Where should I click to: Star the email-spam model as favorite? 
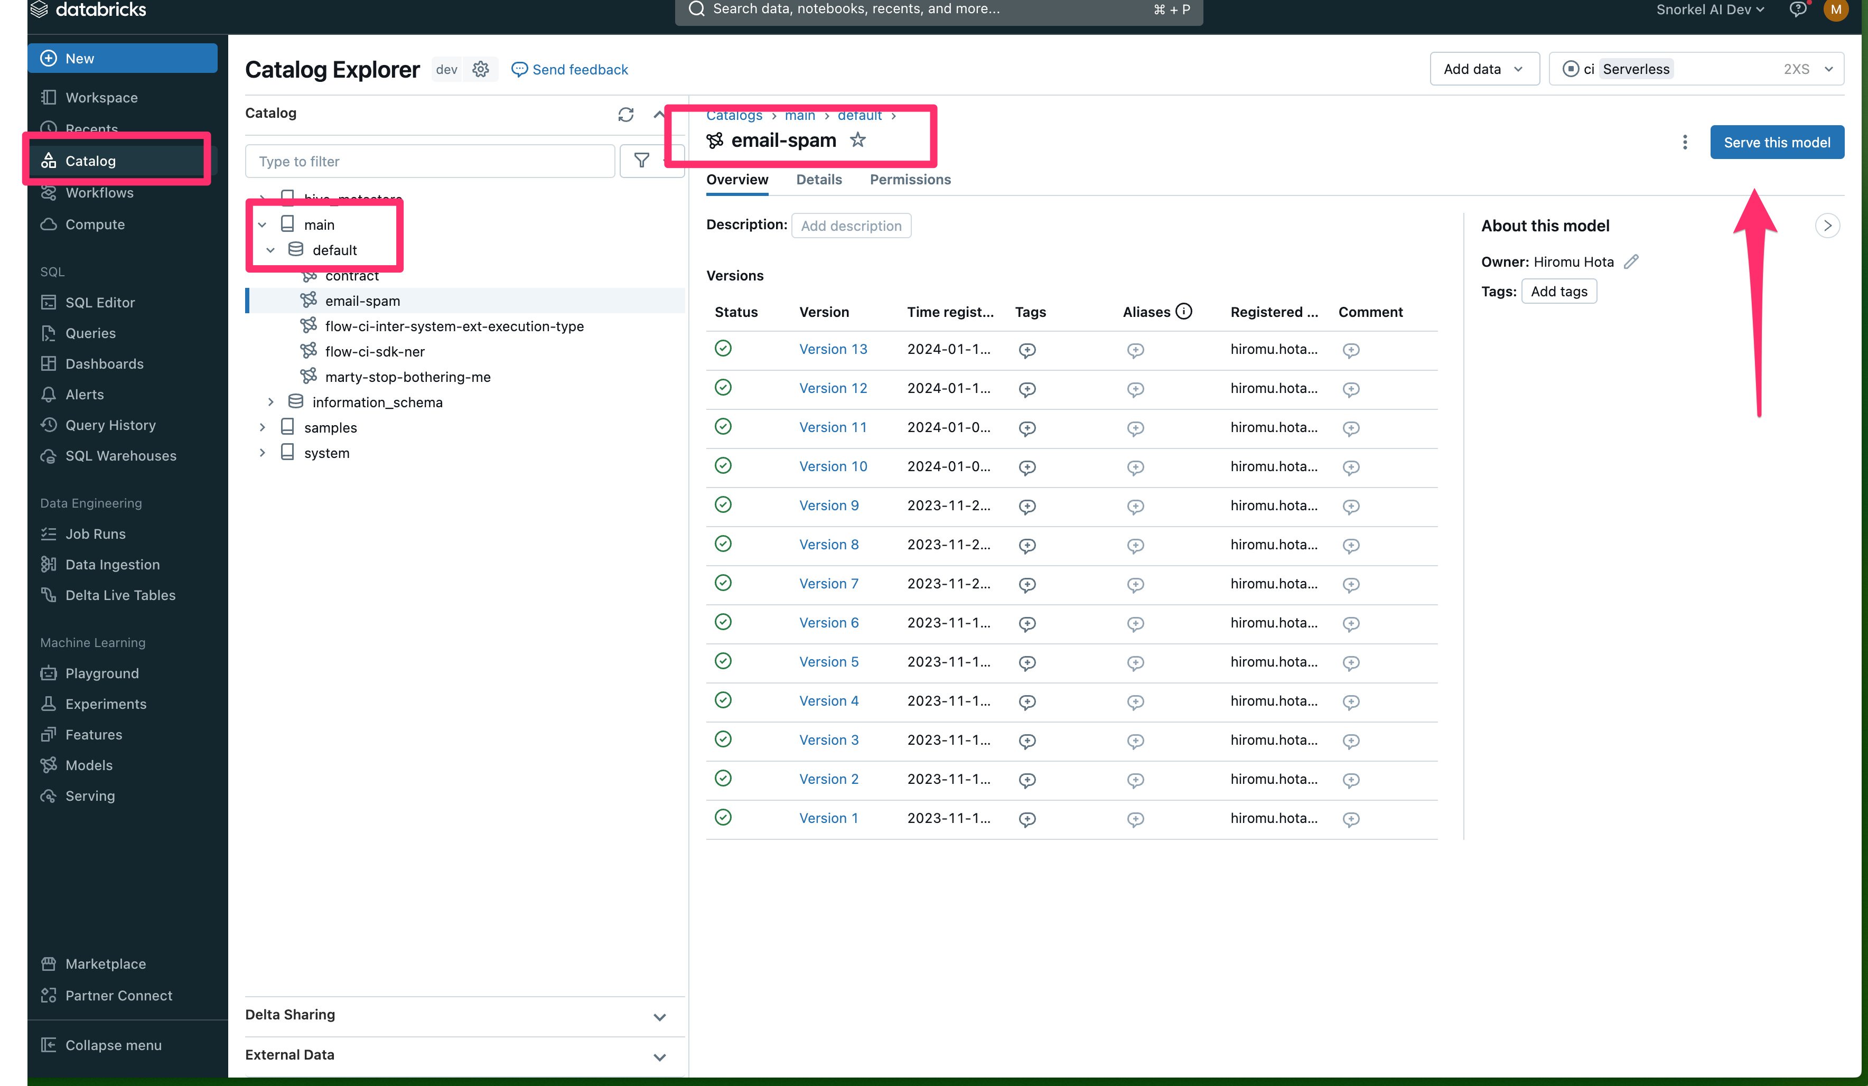[x=857, y=140]
